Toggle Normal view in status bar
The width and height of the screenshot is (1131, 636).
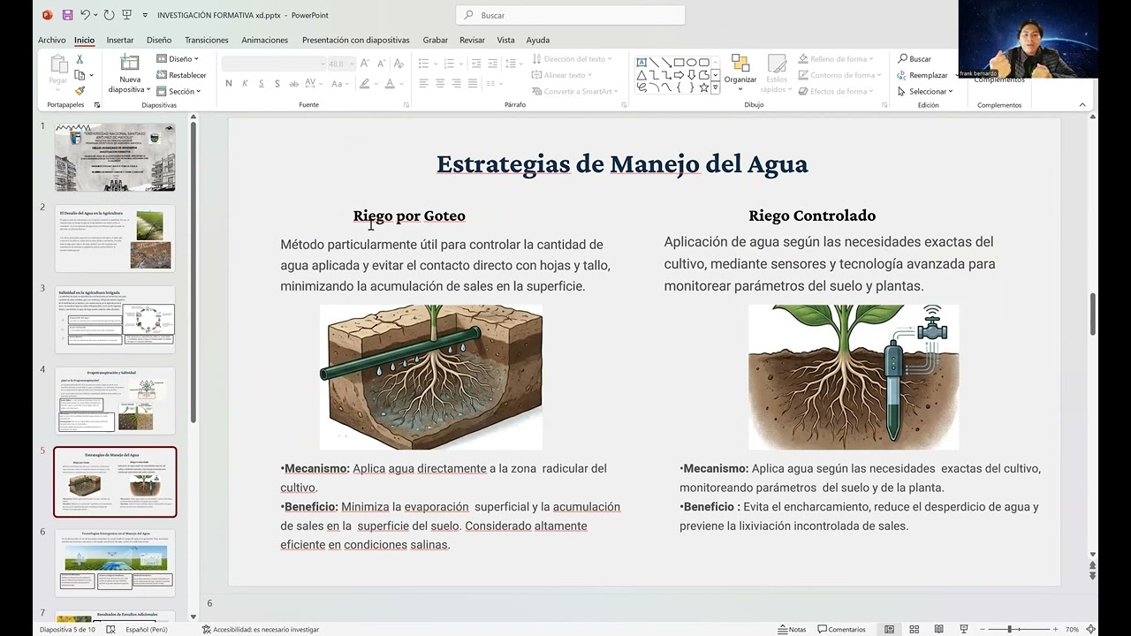click(889, 630)
